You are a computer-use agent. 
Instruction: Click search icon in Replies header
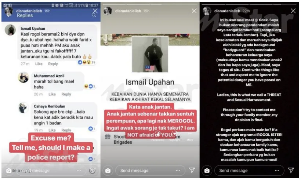(94, 15)
